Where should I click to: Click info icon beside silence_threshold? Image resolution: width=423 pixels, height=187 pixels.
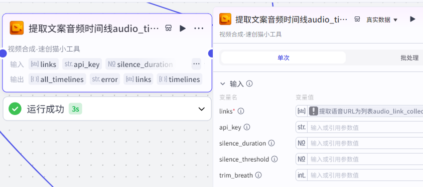click(x=274, y=159)
